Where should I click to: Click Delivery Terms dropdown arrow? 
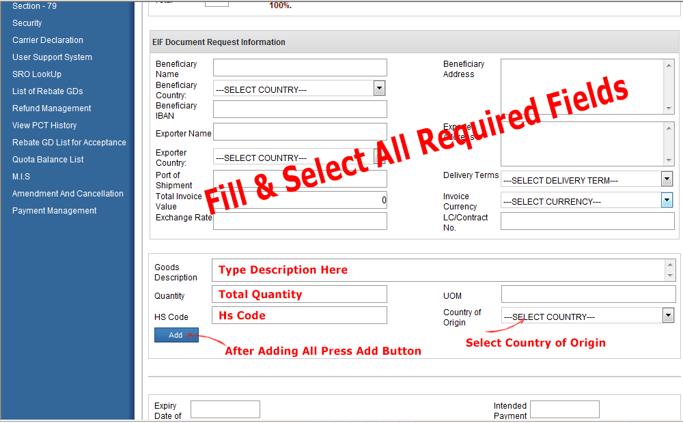(667, 179)
